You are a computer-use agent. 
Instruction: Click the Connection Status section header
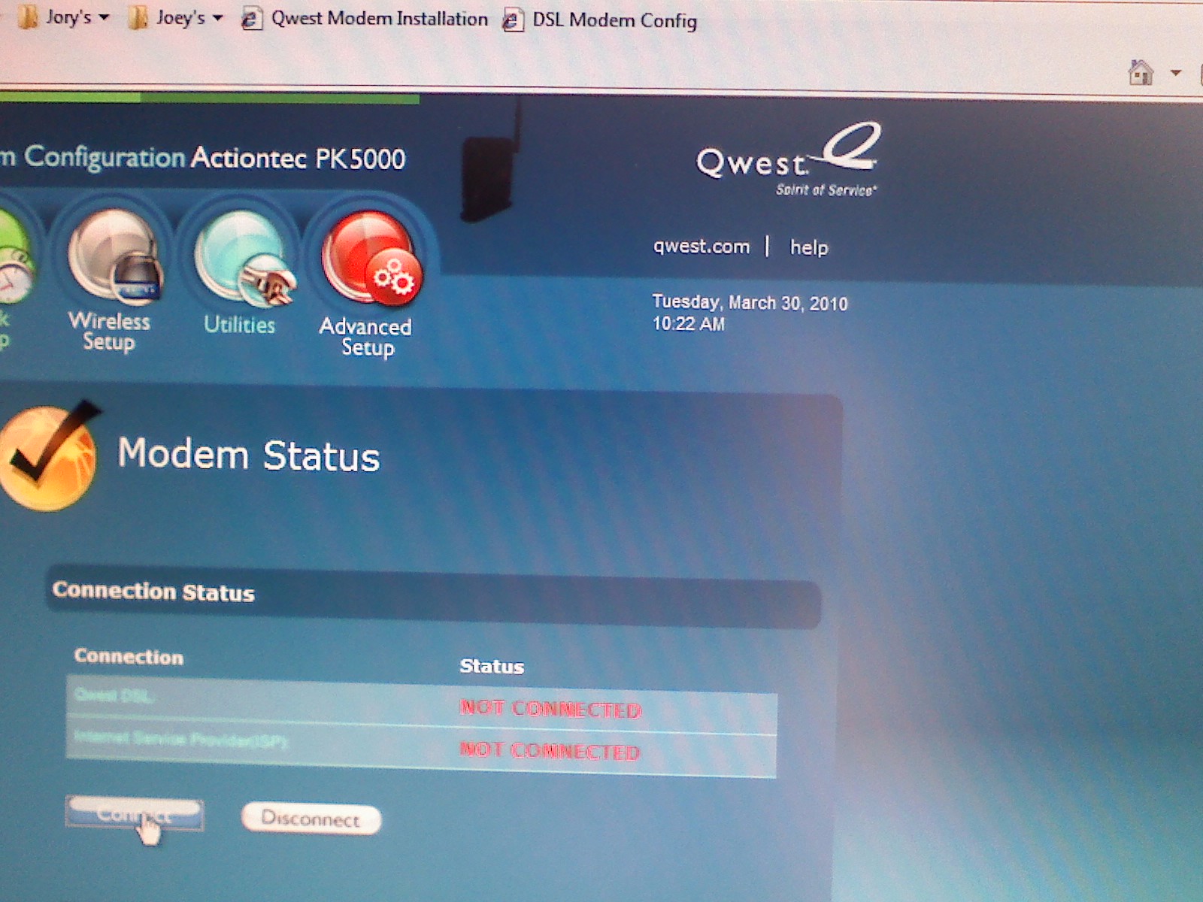[x=432, y=597]
